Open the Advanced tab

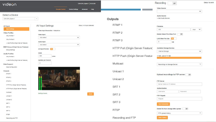pyautogui.click(x=84, y=9)
